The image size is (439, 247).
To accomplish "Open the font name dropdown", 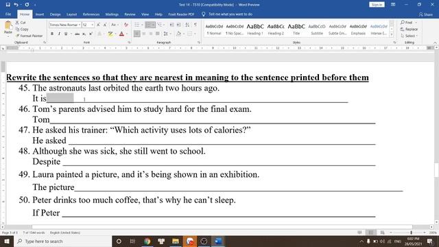I will [x=80, y=25].
